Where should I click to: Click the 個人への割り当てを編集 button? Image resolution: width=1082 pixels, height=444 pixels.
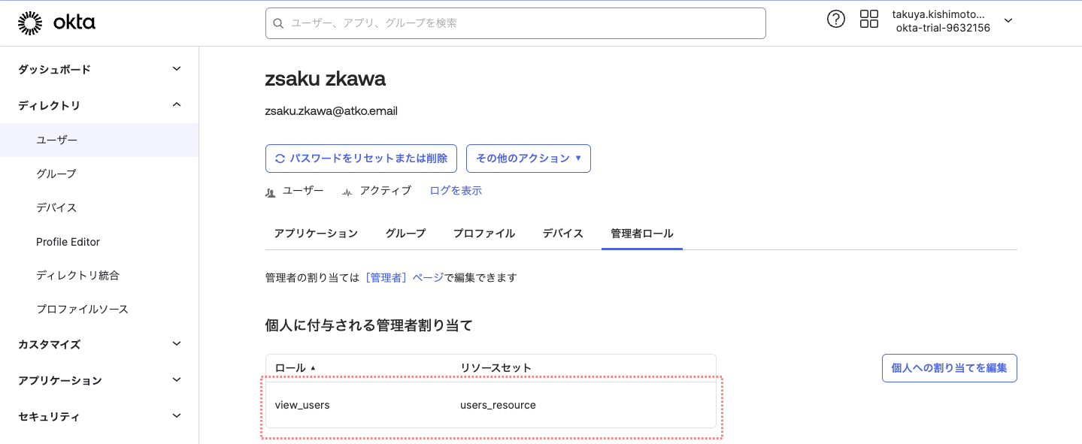click(949, 368)
